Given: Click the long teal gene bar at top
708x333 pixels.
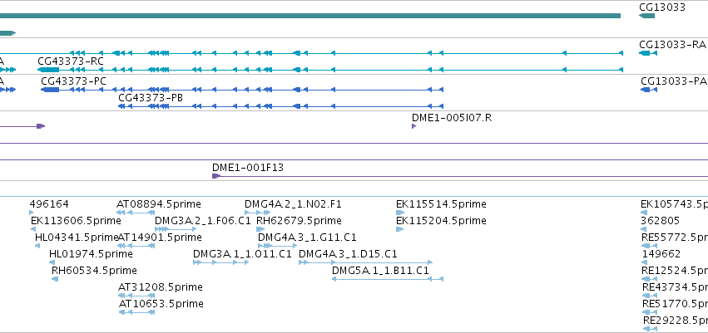Looking at the screenshot, I should click(x=310, y=16).
